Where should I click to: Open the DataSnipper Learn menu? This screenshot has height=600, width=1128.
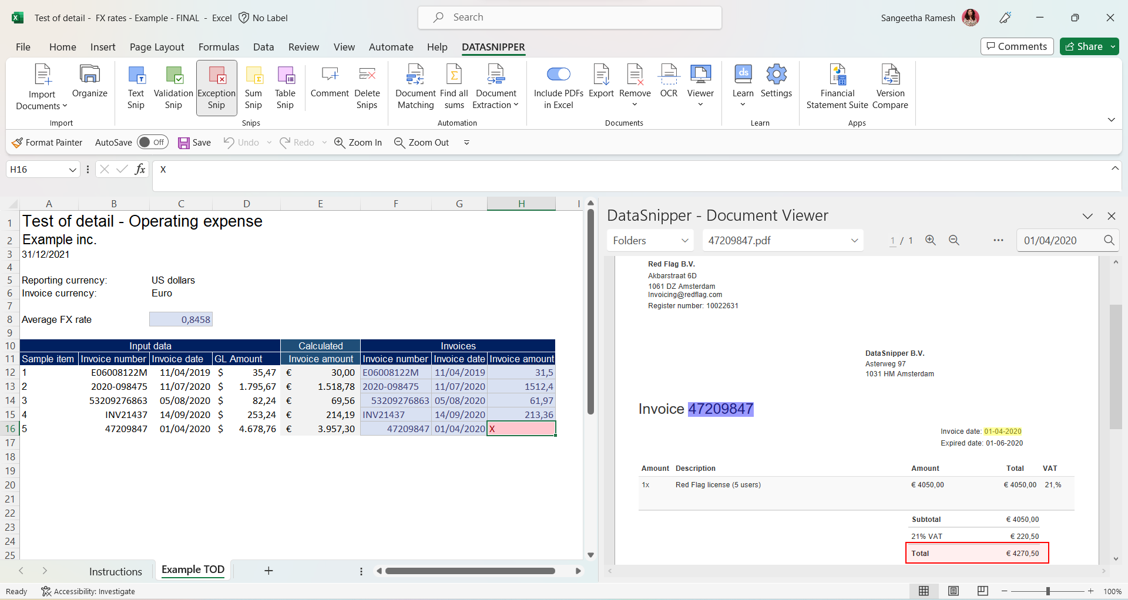pos(743,85)
